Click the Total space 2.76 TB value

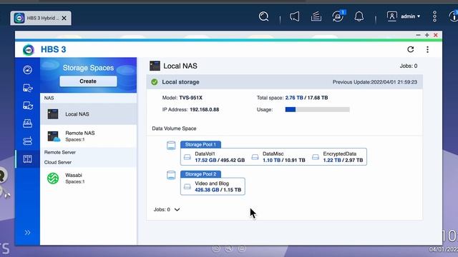point(294,98)
